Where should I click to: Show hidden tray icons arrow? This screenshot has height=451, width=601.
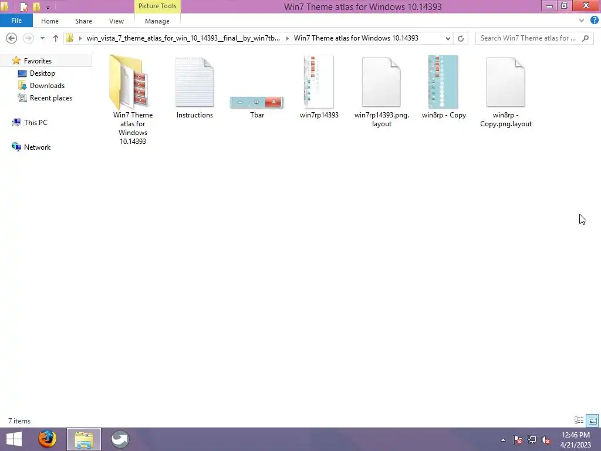503,440
